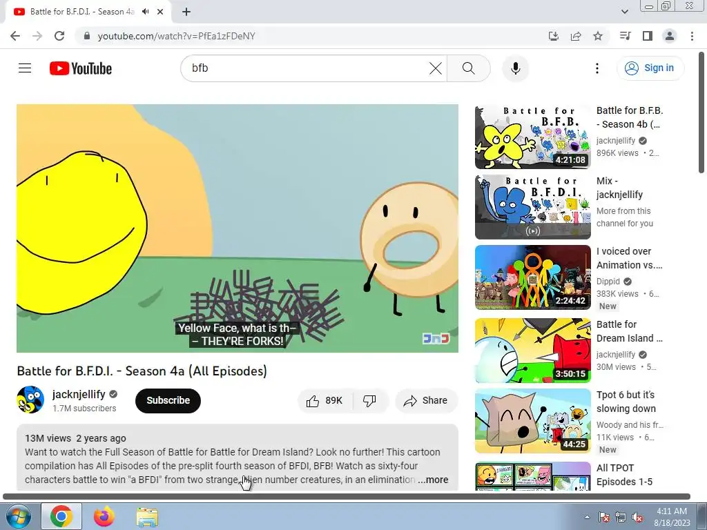Clear the search box with X
Screen dimensions: 707x530
coord(435,68)
